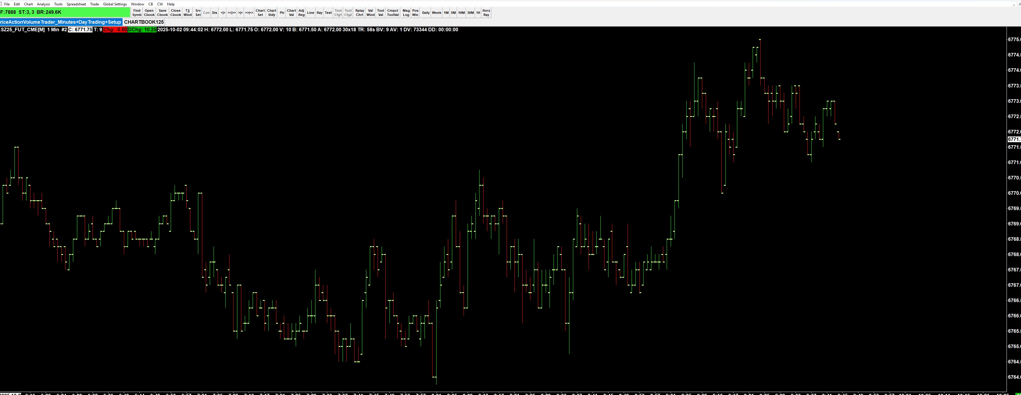Select the Line drawing tool

[310, 13]
